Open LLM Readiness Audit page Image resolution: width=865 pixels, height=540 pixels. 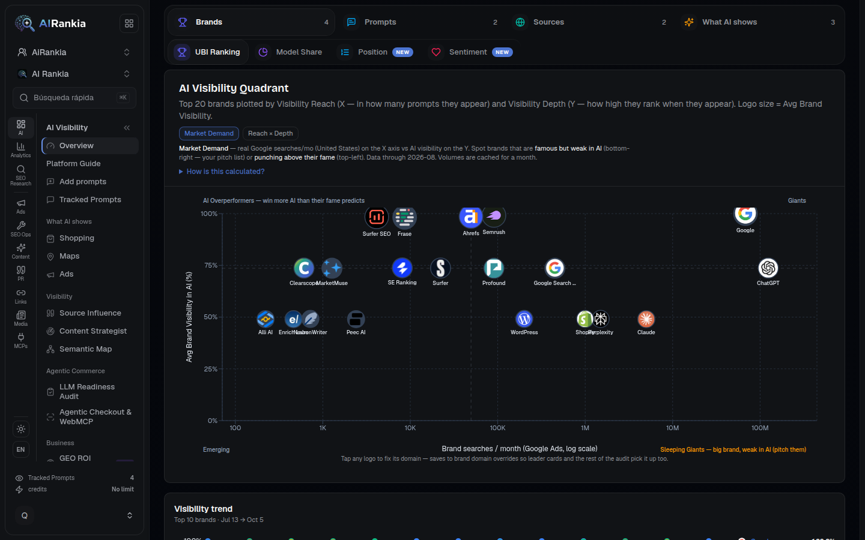(90, 392)
